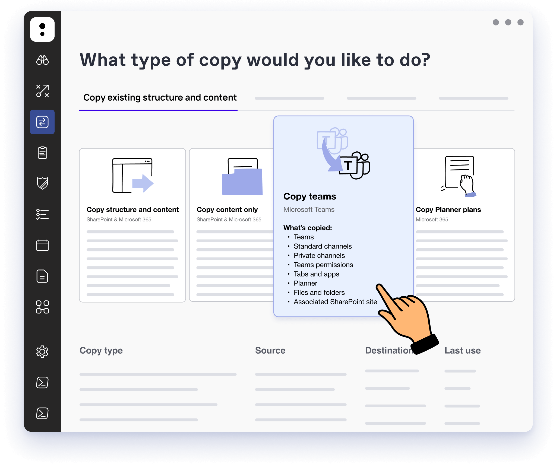Open the bottom PowerShell prompt icon in sidebar
Viewport: 556px width, 467px height.
point(42,414)
